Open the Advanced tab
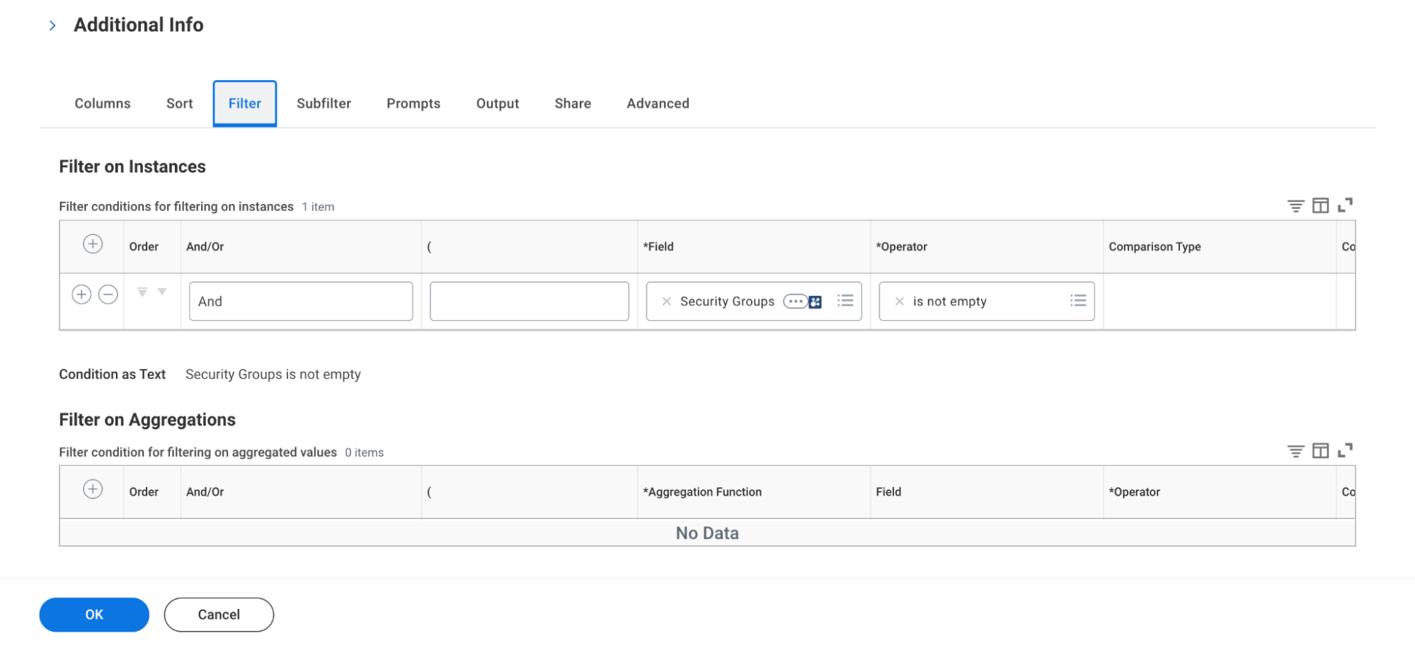1415x650 pixels. (x=658, y=103)
